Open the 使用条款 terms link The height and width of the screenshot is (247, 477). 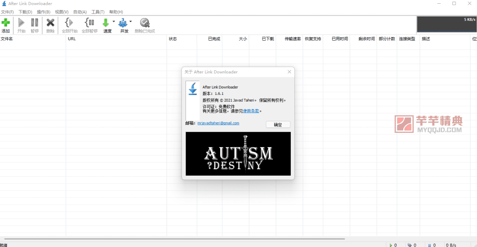(x=251, y=111)
